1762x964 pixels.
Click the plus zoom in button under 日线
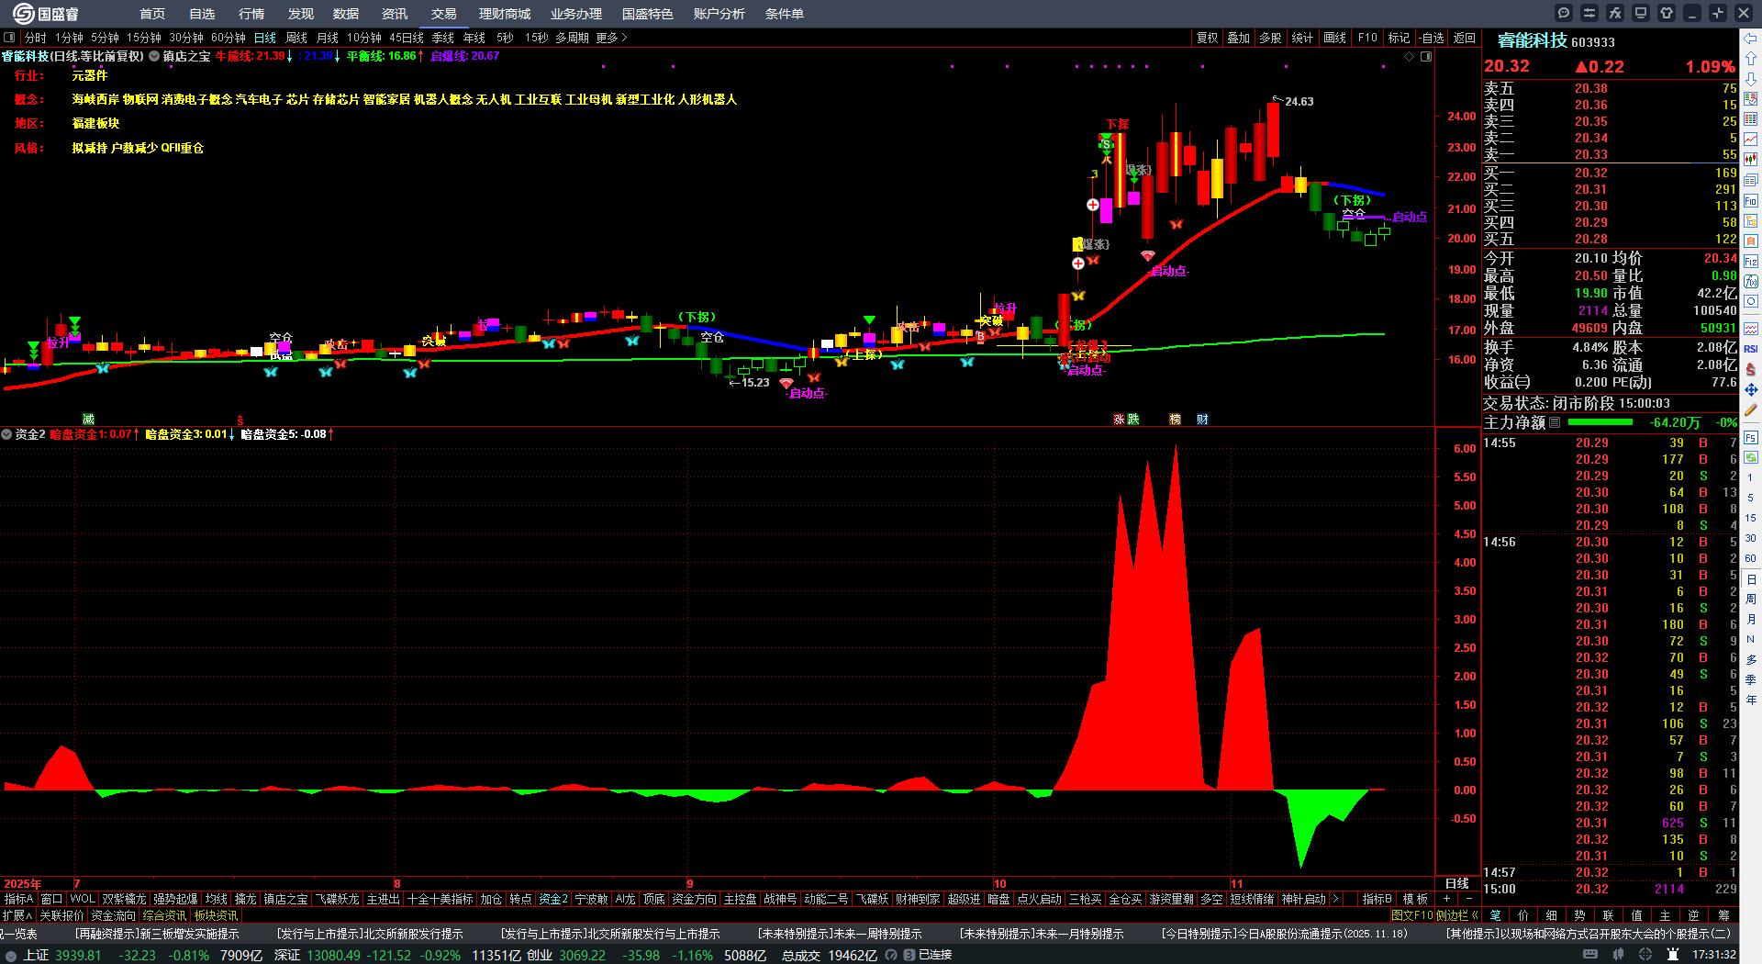[1447, 899]
